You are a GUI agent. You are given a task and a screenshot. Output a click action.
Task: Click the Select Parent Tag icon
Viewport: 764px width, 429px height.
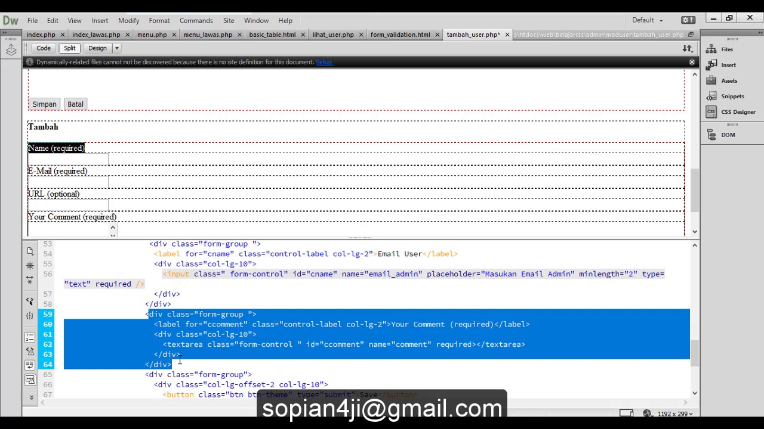coord(30,301)
